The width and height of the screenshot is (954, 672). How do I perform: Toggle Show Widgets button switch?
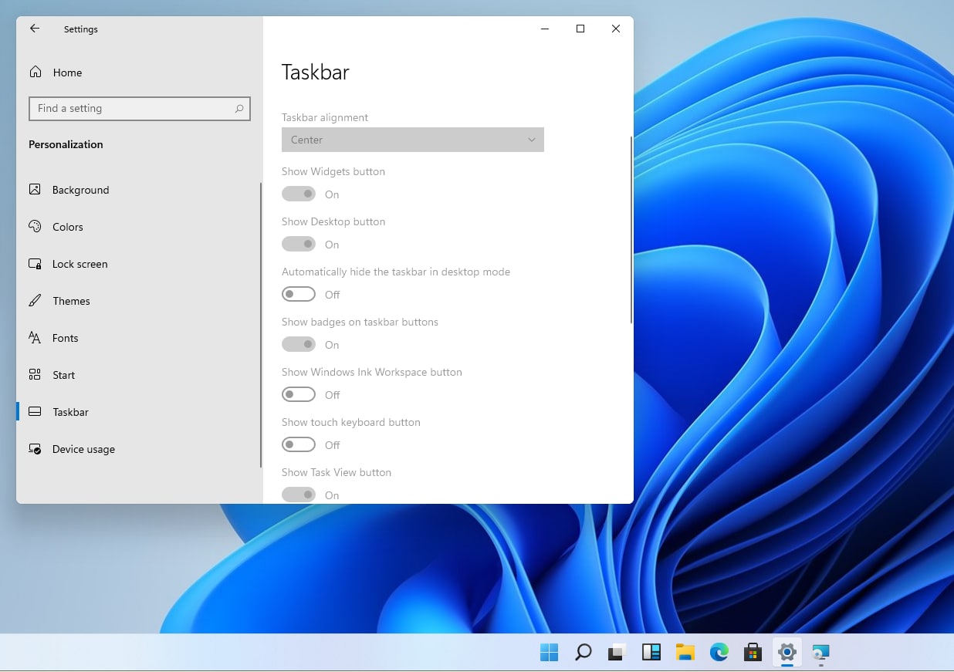pyautogui.click(x=299, y=194)
